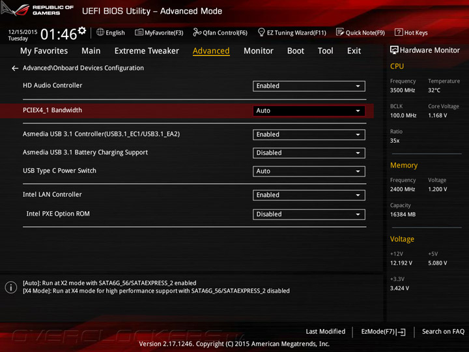Start EZ Tuning Wizard(F11)
This screenshot has height=352, width=469.
[x=292, y=33]
